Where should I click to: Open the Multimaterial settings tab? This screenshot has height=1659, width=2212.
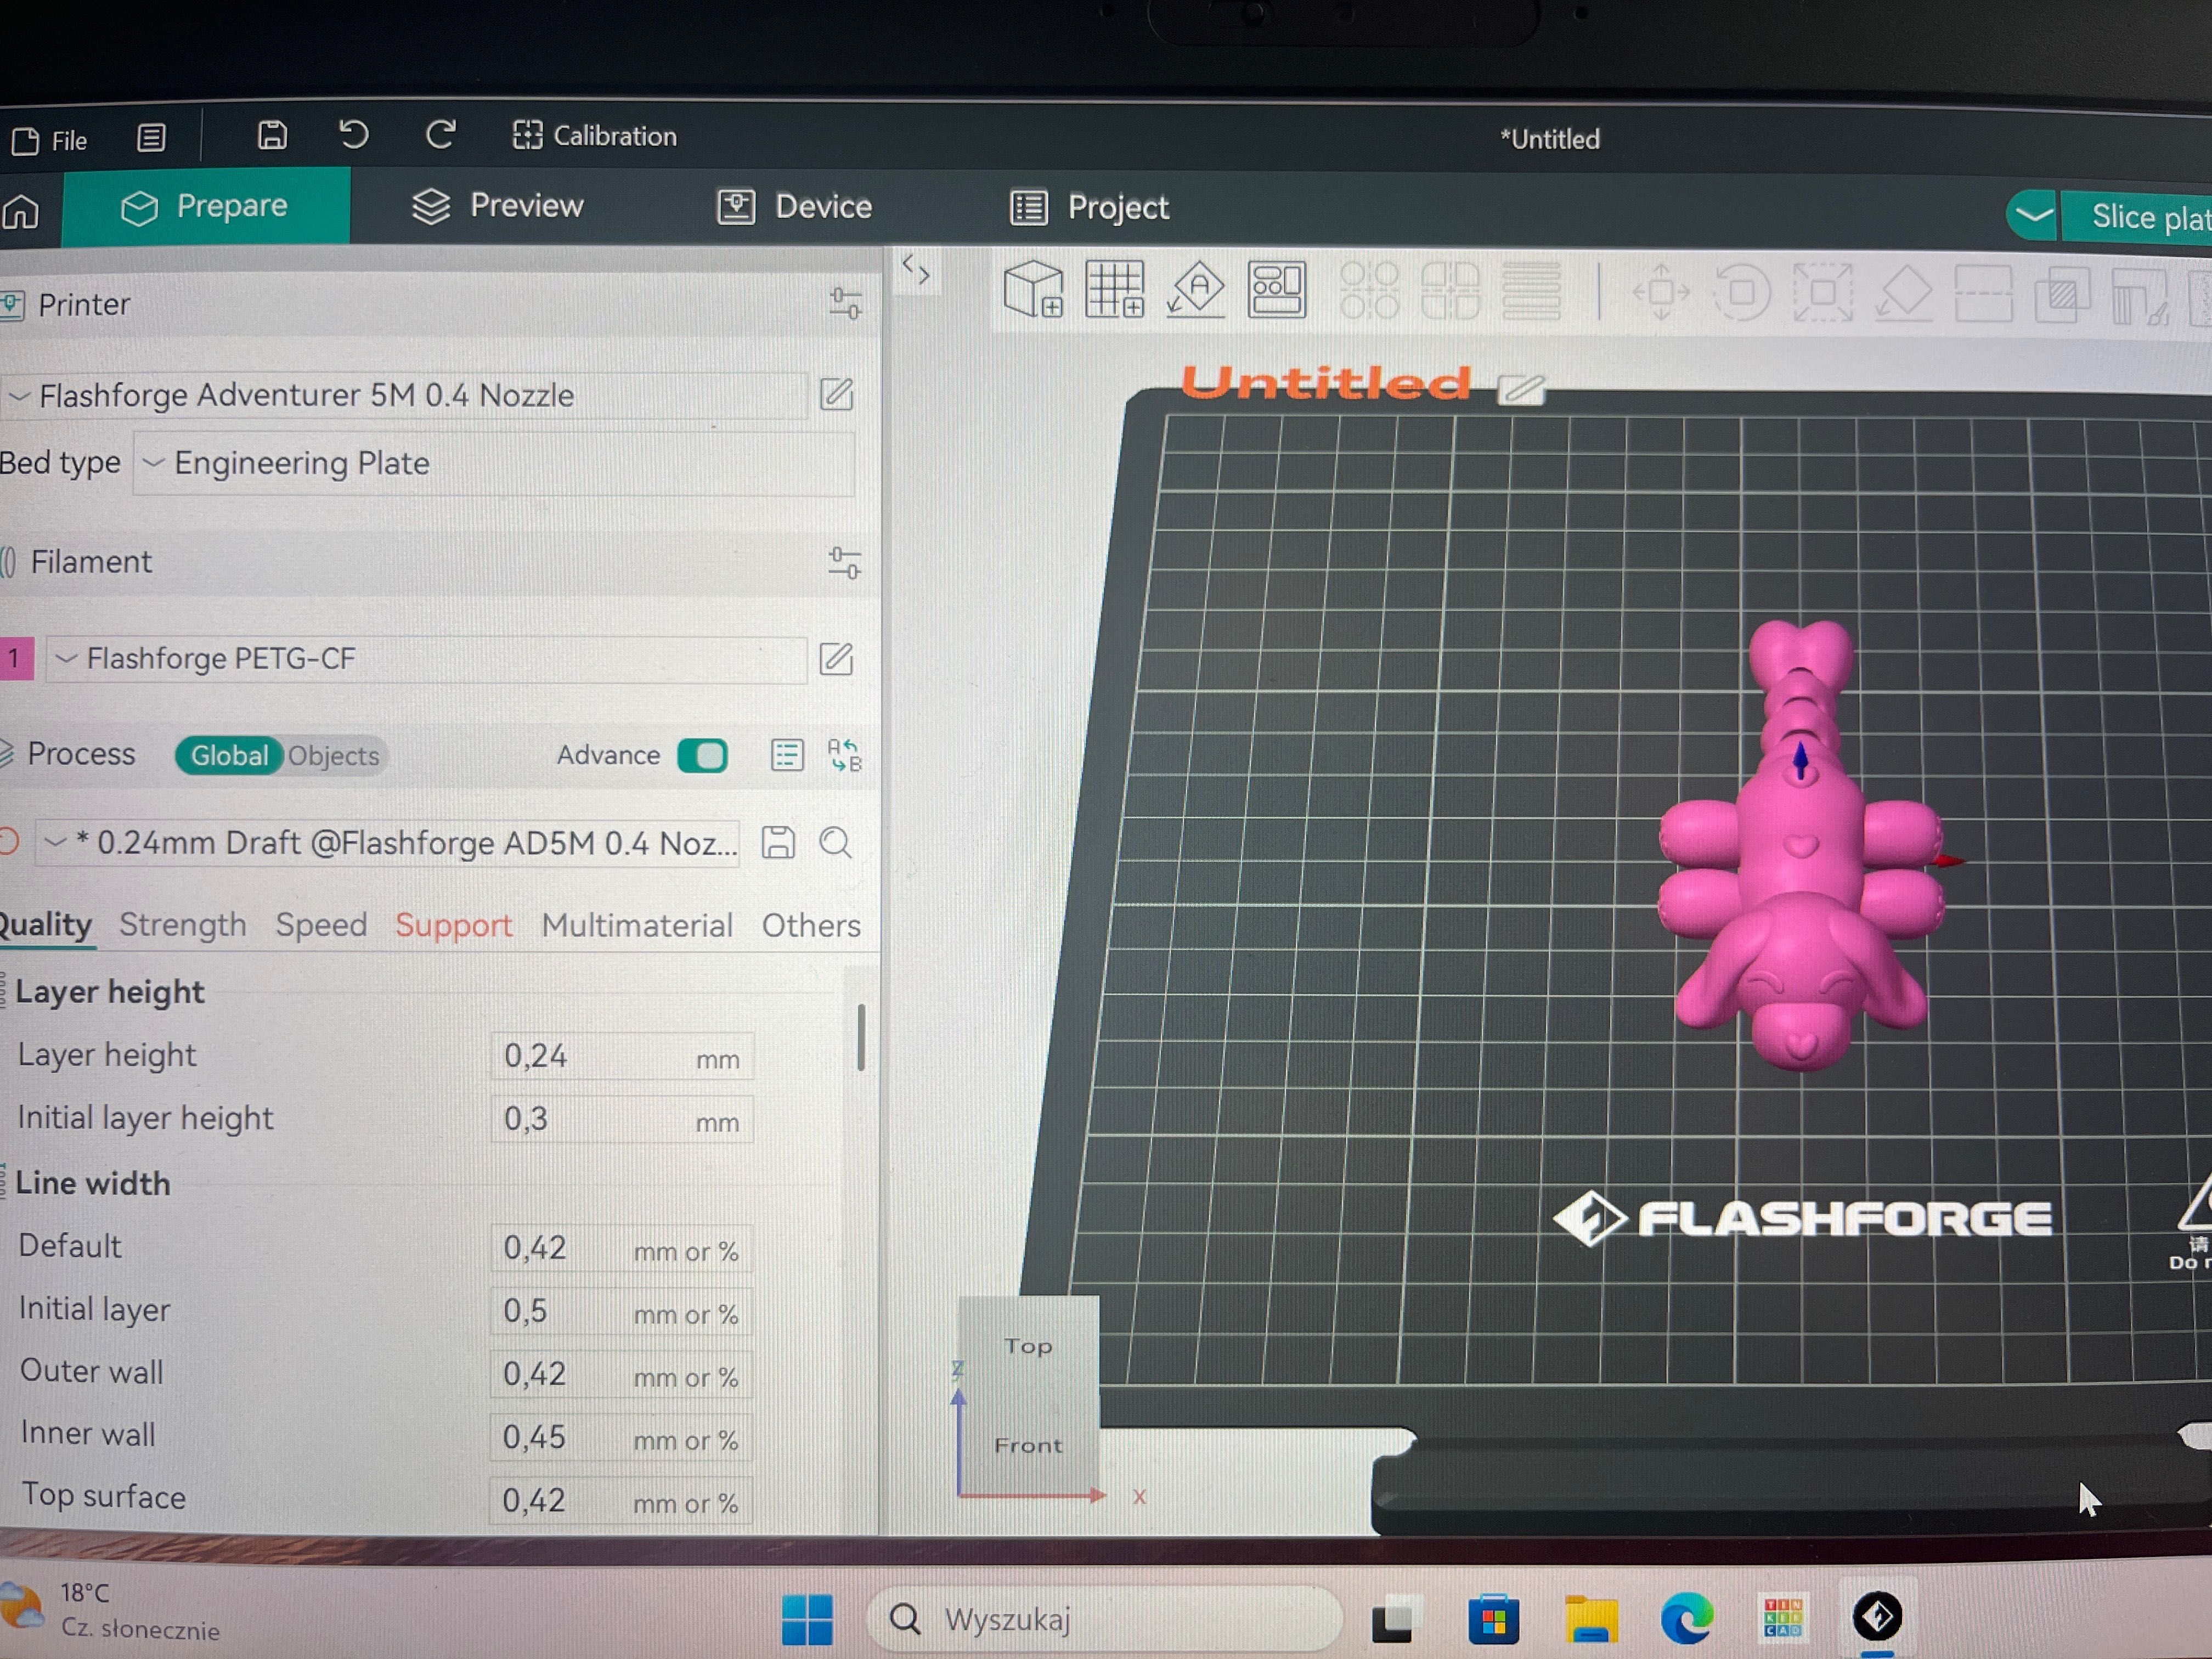[x=637, y=926]
